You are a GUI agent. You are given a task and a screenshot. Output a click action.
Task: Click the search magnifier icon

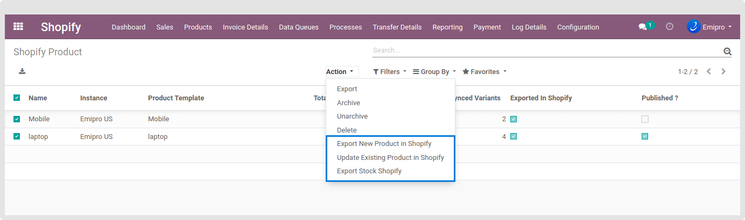click(727, 51)
